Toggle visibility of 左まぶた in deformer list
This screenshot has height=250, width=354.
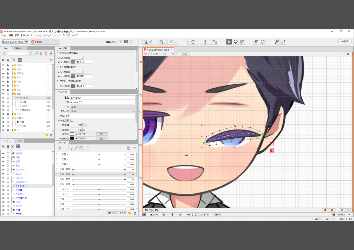pyautogui.click(x=3, y=194)
